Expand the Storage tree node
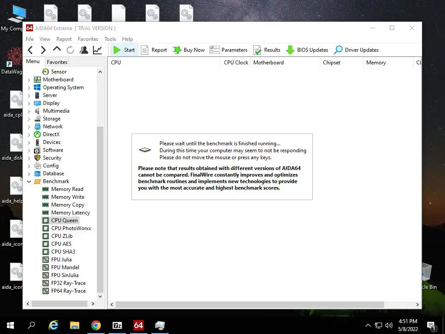 (29, 119)
